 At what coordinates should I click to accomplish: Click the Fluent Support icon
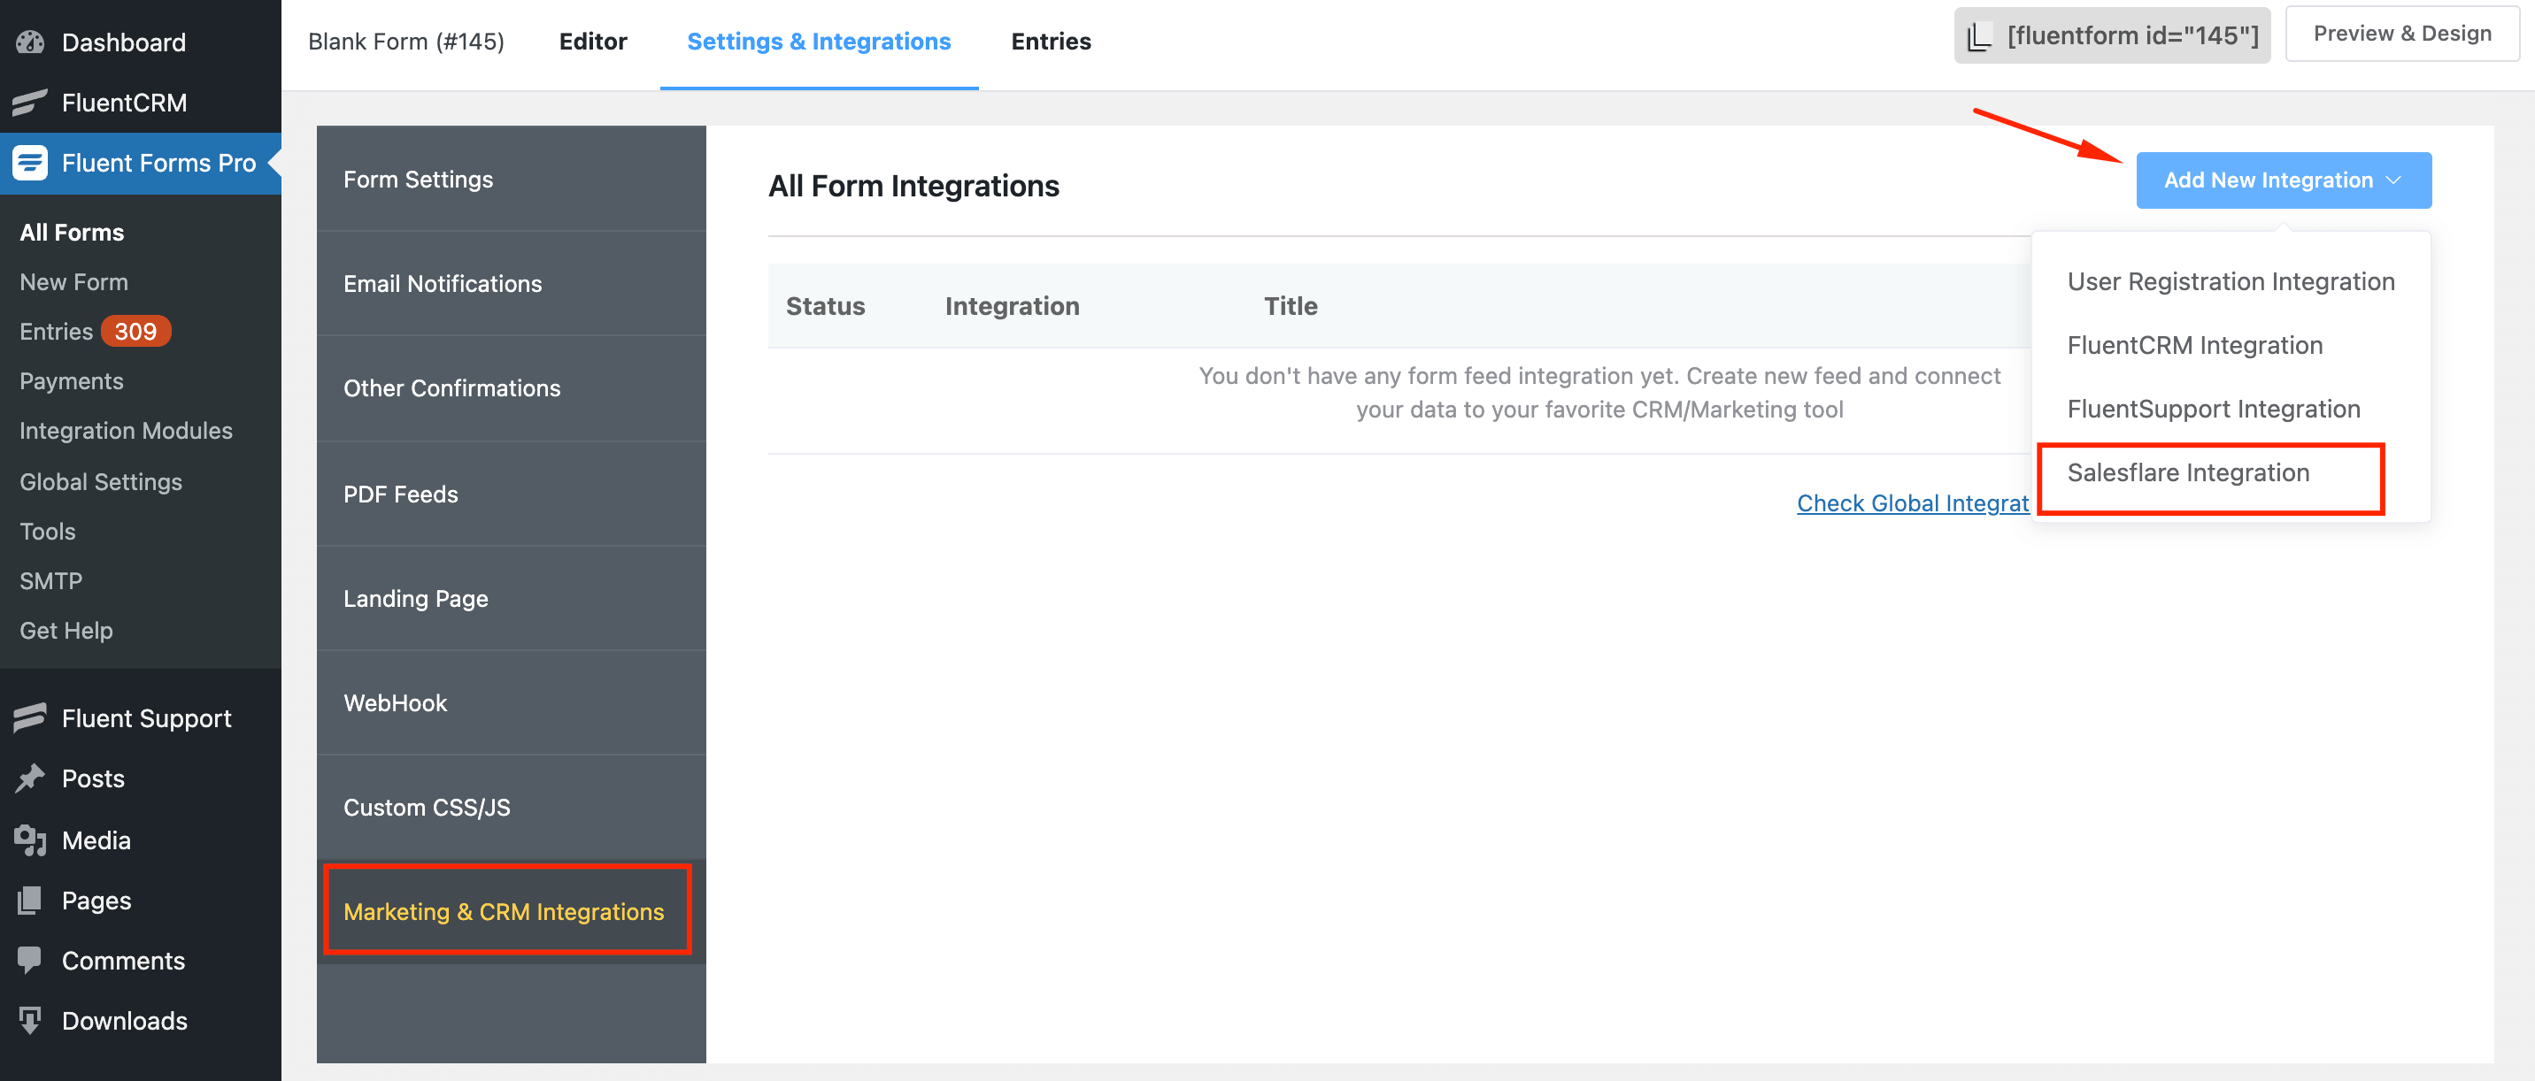click(x=30, y=718)
